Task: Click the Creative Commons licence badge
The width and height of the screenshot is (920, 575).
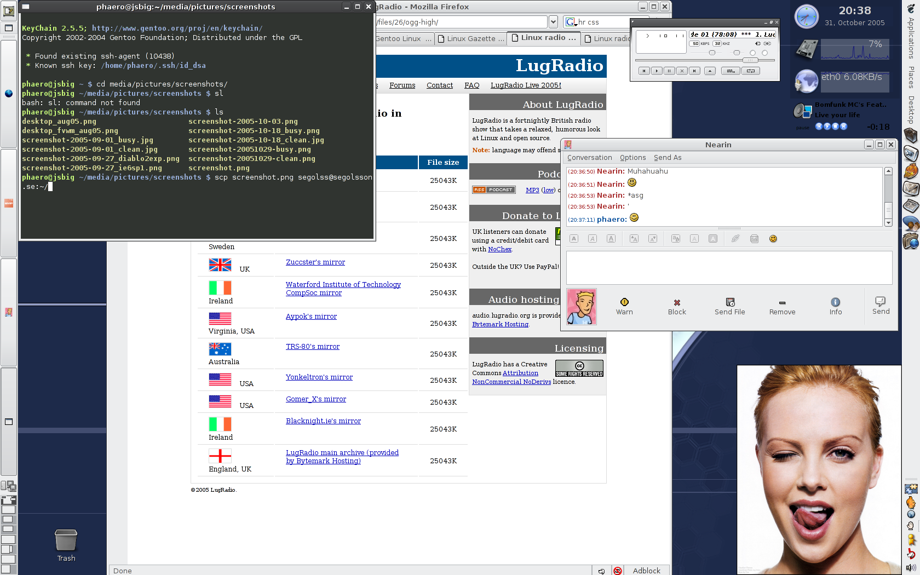Action: coord(579,369)
